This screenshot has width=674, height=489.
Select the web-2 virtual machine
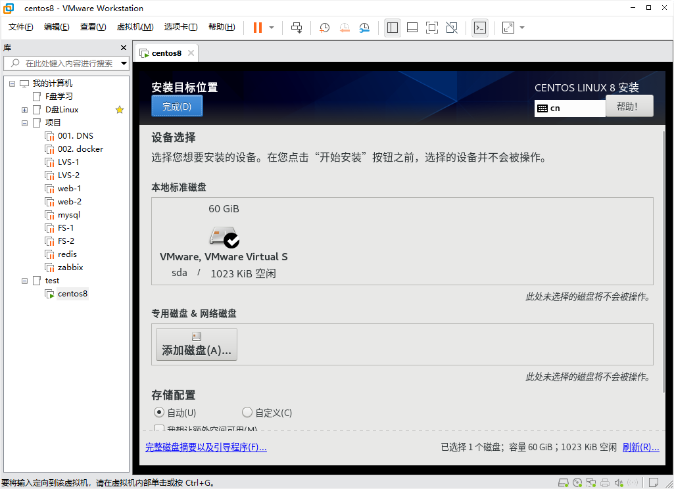(69, 202)
